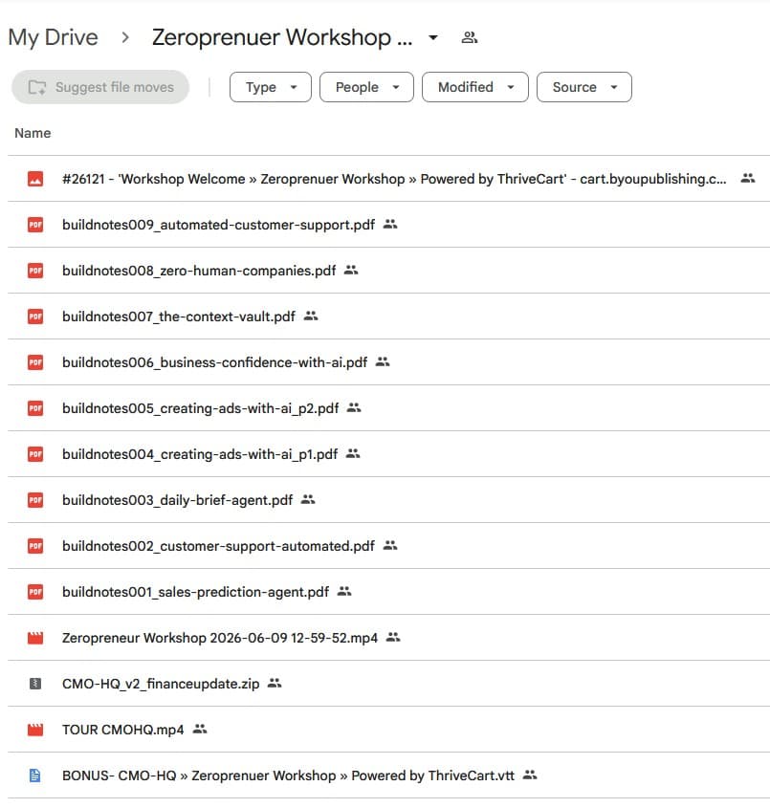Click the PDF icon for buildnotes008_zero-human-companies.pdf
This screenshot has height=808, width=770.
coord(35,271)
